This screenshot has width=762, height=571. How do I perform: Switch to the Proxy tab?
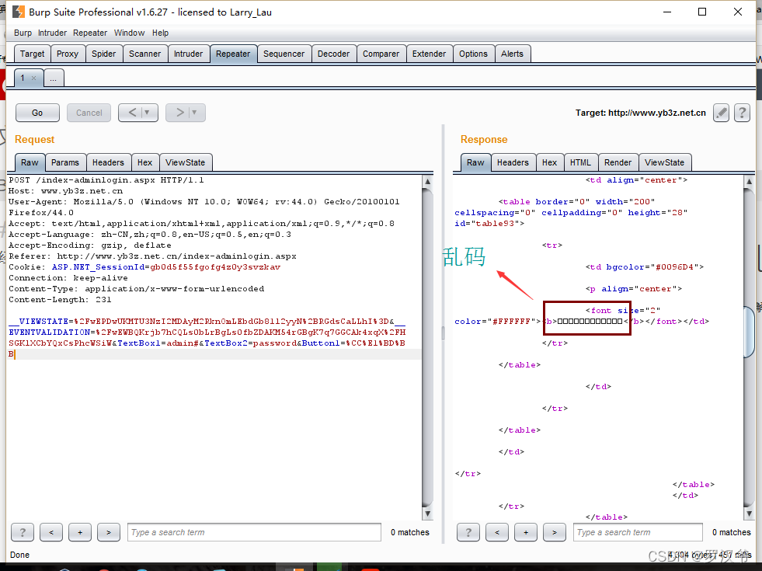[x=67, y=54]
